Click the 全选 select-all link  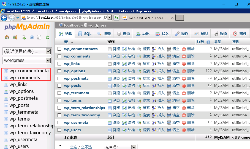(74, 147)
